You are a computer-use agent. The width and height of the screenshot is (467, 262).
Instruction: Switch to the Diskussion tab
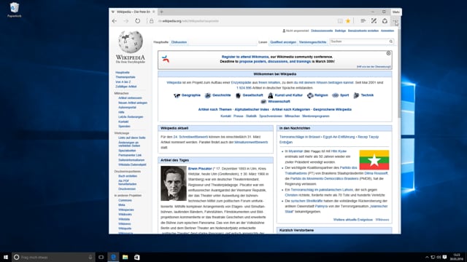[179, 42]
